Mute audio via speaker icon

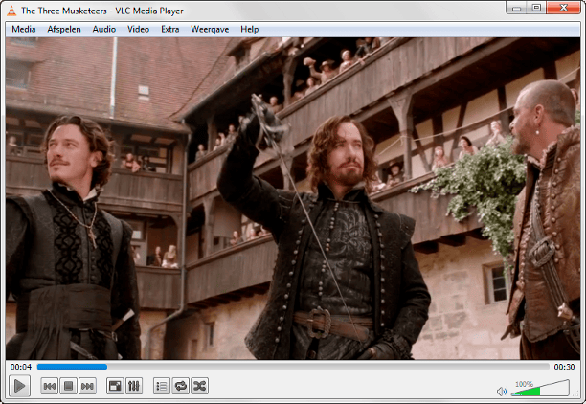pos(502,392)
